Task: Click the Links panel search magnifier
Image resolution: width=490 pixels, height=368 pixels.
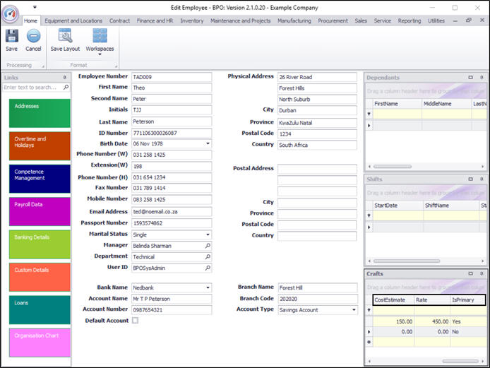Action: click(66, 88)
